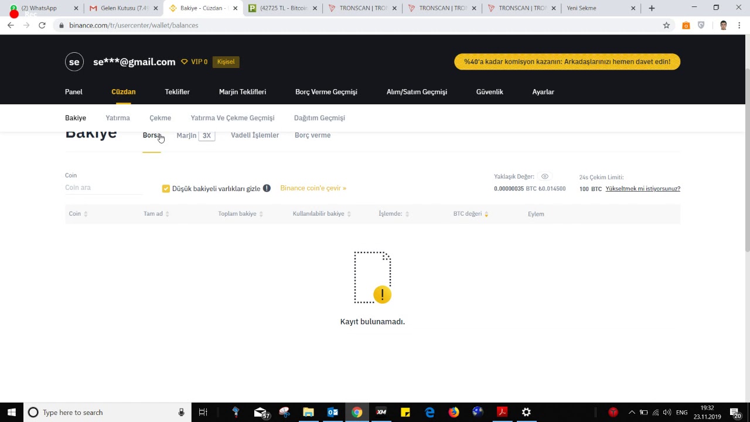750x422 pixels.
Task: Open Chrome three-dot menu
Action: [739, 25]
